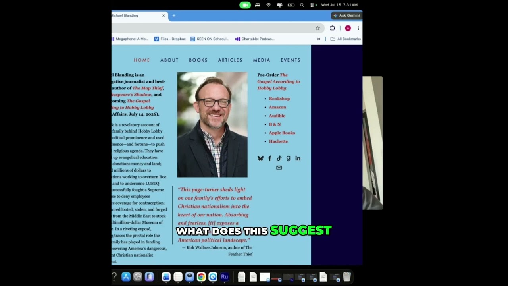Launch Adobe Premiere Rush from the Dock
The width and height of the screenshot is (508, 286).
[x=225, y=277]
